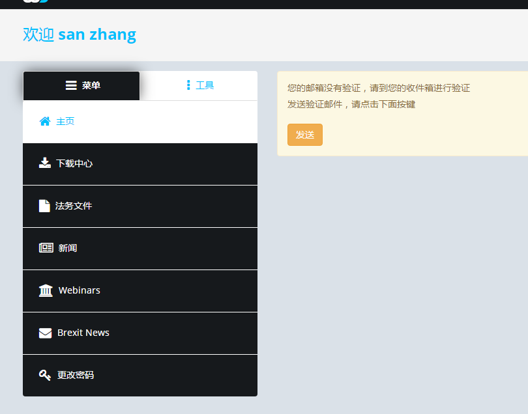Open the 主页 menu item
Screen dimensions: 528x414
140,122
